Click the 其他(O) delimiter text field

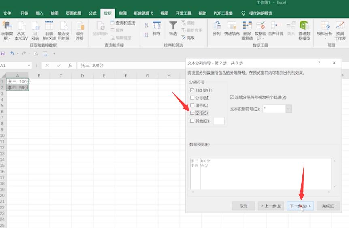click(219, 121)
